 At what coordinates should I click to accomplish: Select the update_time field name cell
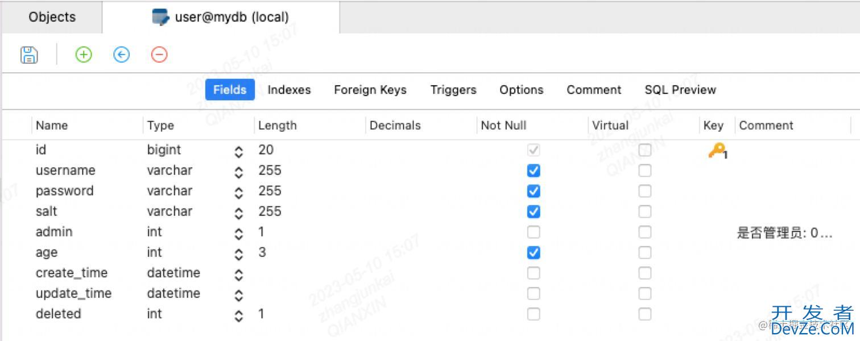click(73, 293)
